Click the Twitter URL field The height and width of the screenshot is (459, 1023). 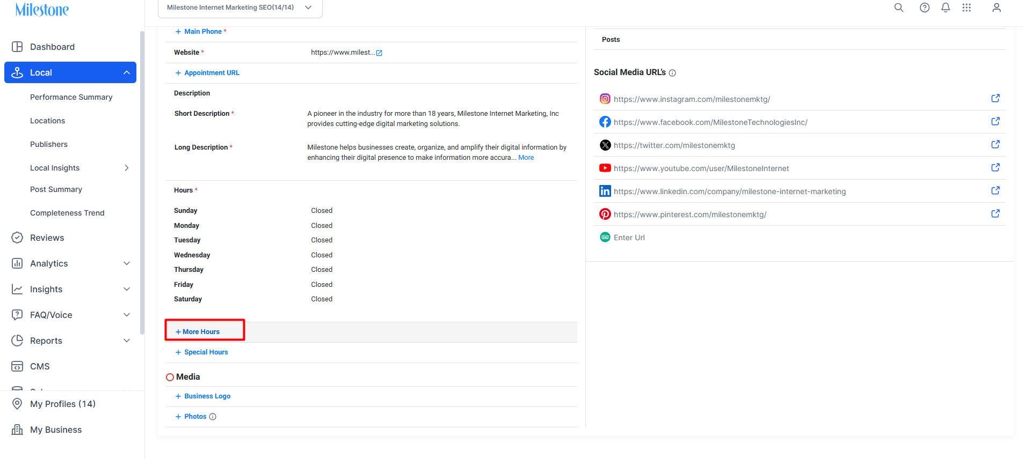pos(674,145)
